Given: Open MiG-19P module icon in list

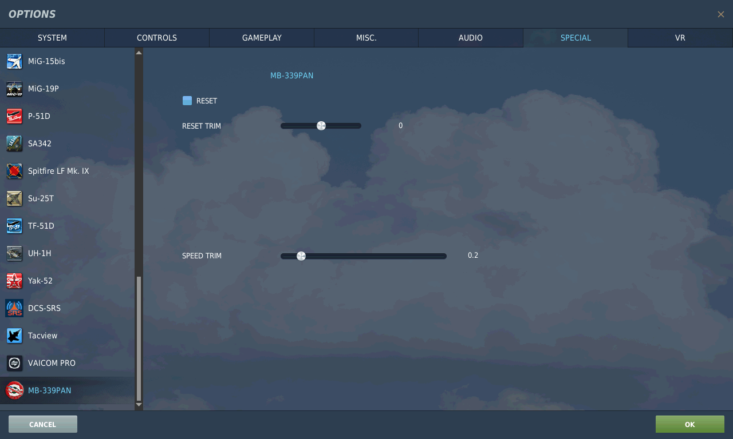Looking at the screenshot, I should tap(14, 89).
